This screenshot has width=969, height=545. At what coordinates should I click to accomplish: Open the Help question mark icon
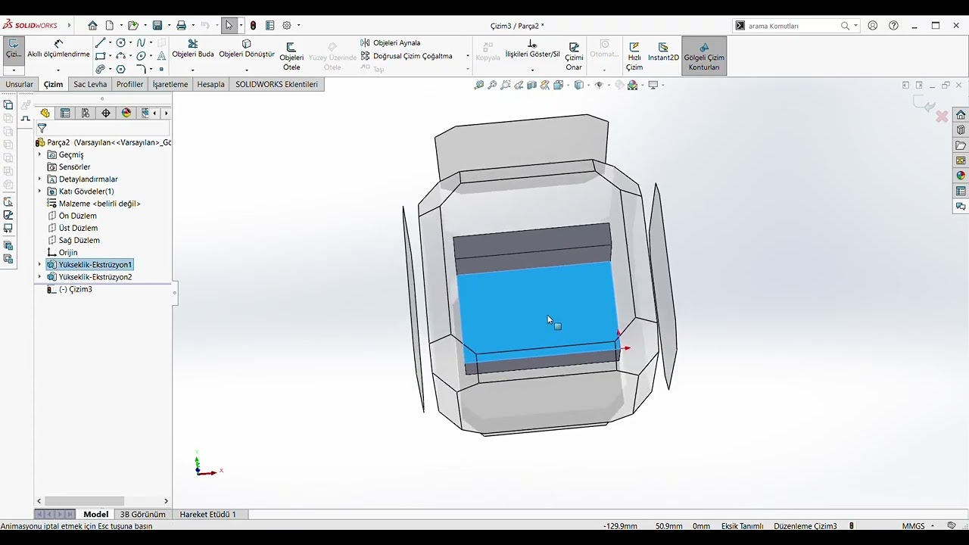tap(894, 26)
